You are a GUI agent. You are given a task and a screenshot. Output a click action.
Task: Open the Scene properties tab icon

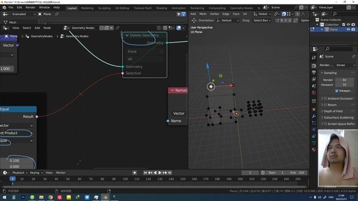314,86
